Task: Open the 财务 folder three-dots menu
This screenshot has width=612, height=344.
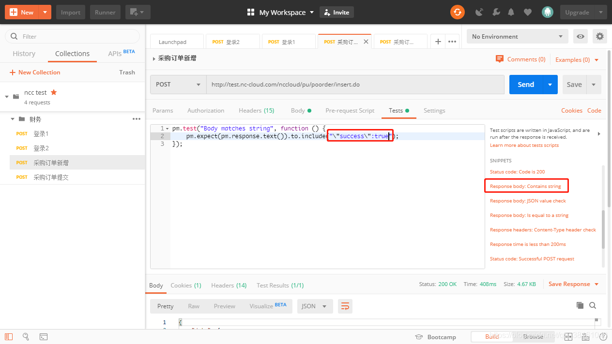Action: [x=137, y=119]
